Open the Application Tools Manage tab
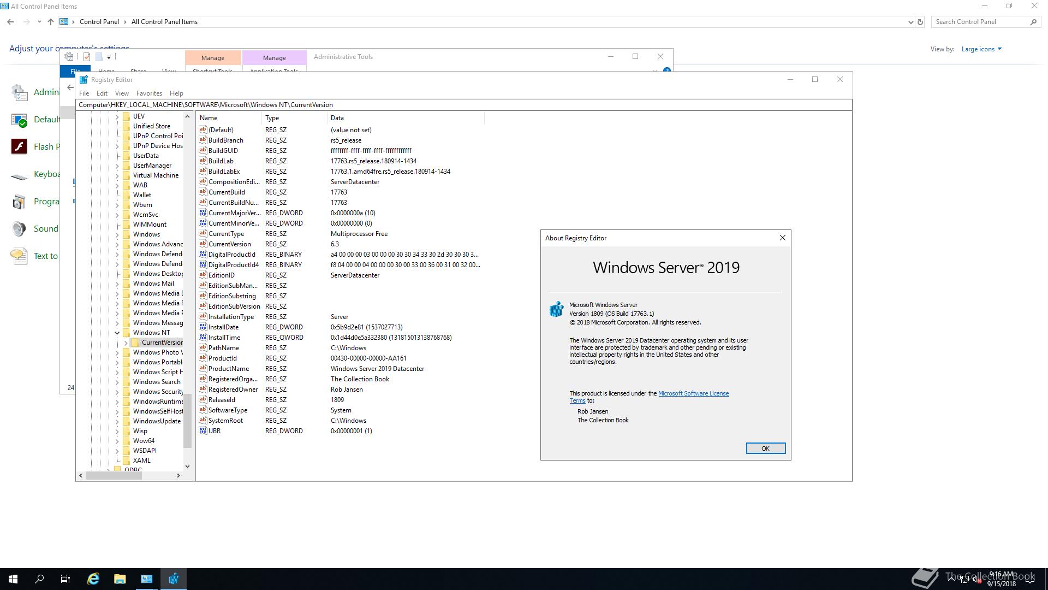1048x590 pixels. coord(274,57)
